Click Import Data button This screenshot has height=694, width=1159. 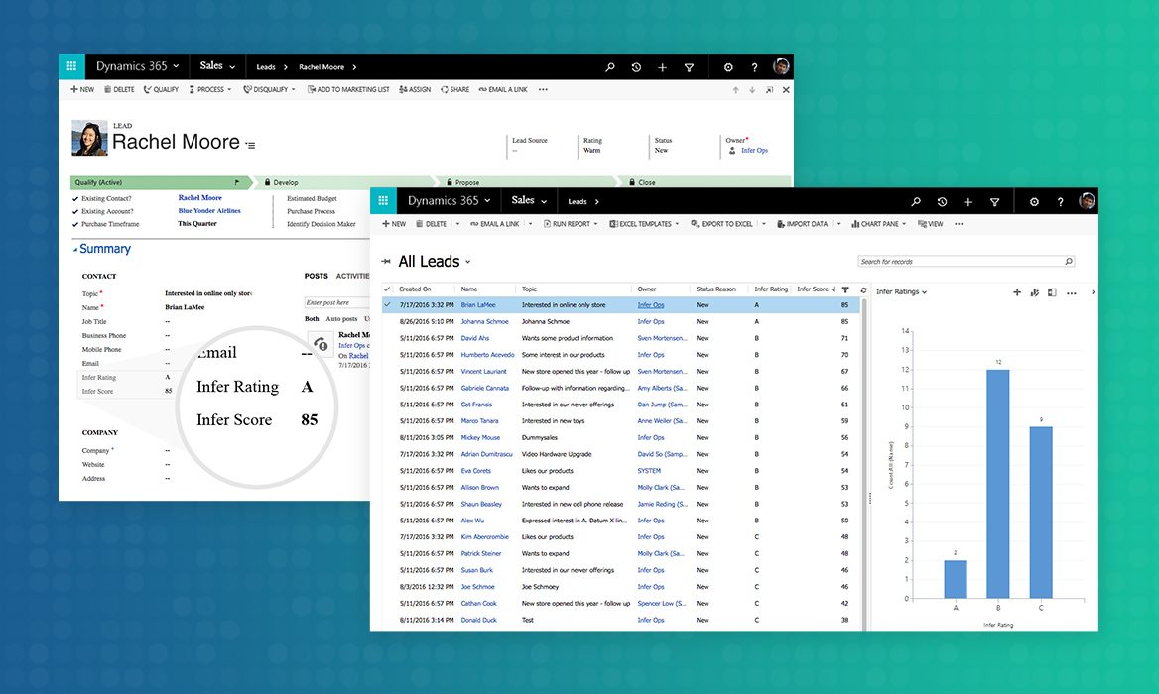pos(803,224)
